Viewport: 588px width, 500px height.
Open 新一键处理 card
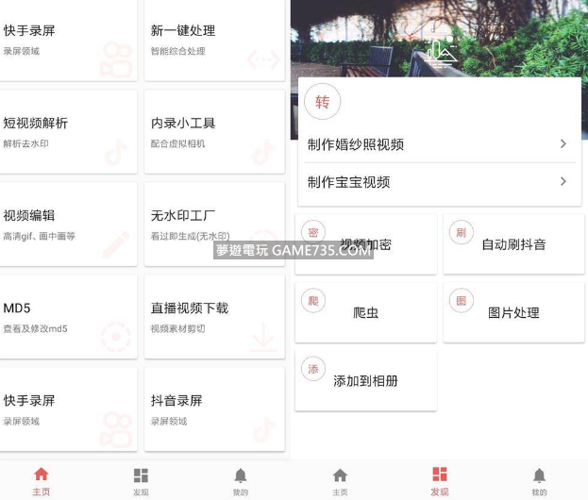tap(214, 40)
